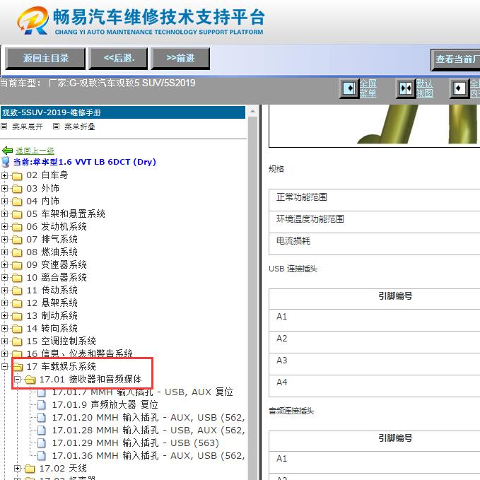Select the 17.01 接收器和音频媒体 item
480x480 pixels.
(90, 380)
